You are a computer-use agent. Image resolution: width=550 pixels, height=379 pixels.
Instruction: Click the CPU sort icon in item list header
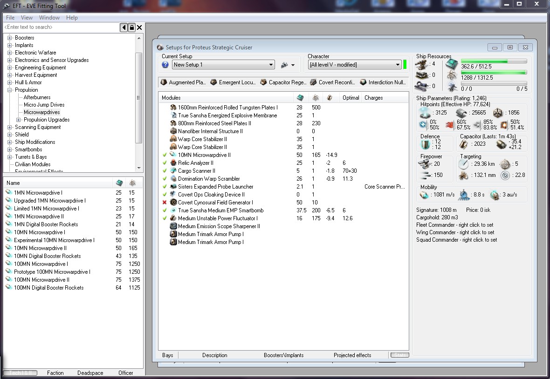coord(120,183)
